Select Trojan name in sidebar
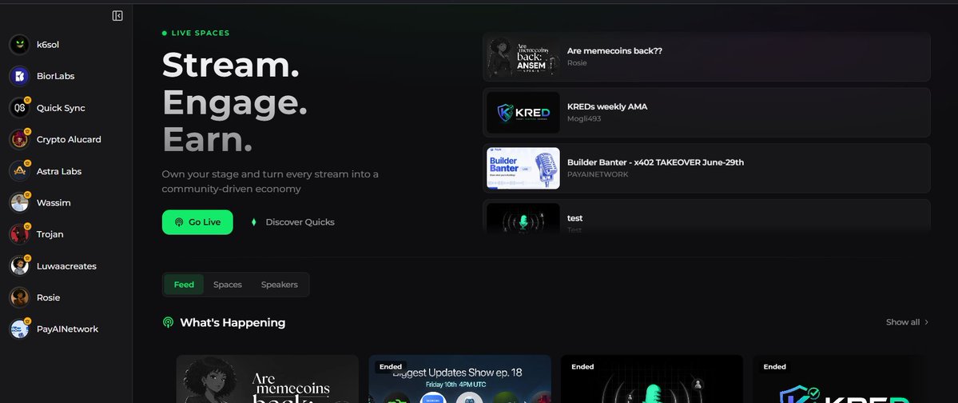This screenshot has height=403, width=958. [x=50, y=234]
